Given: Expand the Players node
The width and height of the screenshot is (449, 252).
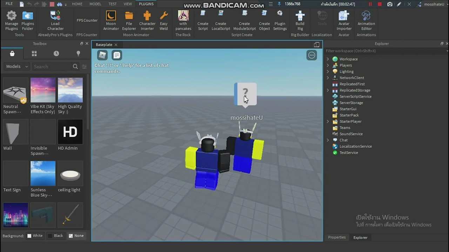Looking at the screenshot, I should pyautogui.click(x=328, y=65).
